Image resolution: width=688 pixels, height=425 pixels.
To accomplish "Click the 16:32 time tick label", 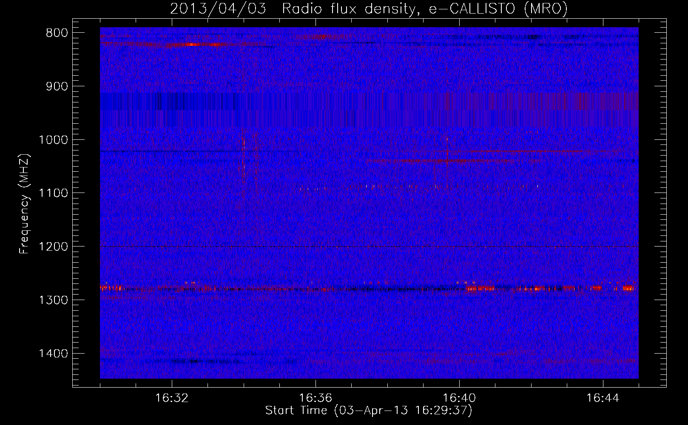I will (x=172, y=398).
